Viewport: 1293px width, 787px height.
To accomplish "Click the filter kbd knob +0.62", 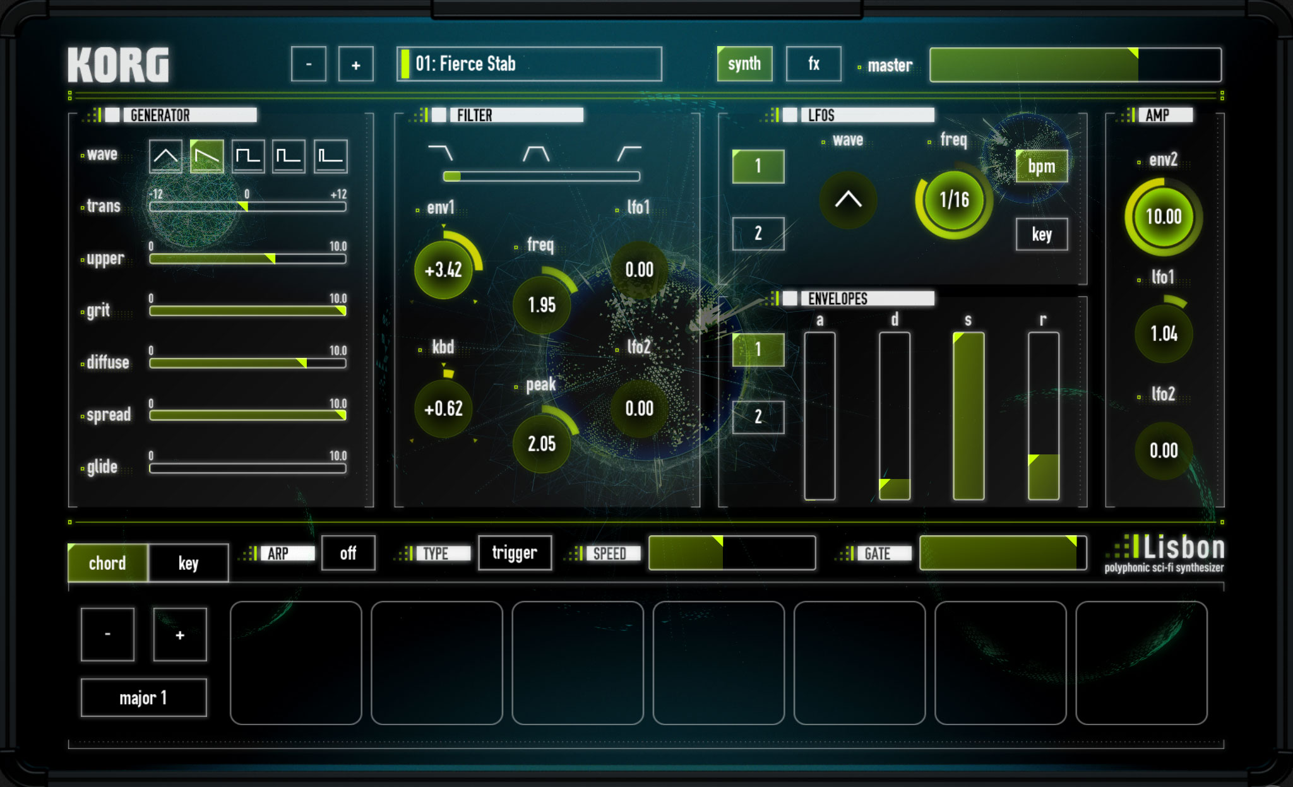I will [443, 409].
